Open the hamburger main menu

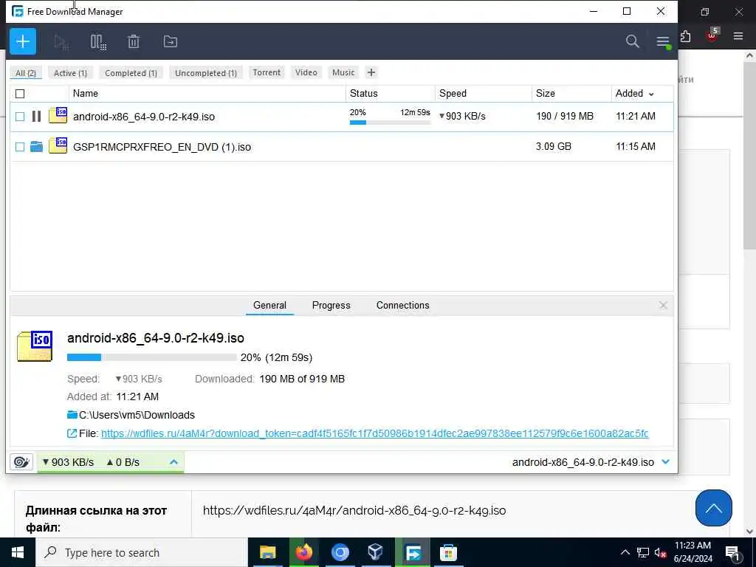[x=664, y=42]
